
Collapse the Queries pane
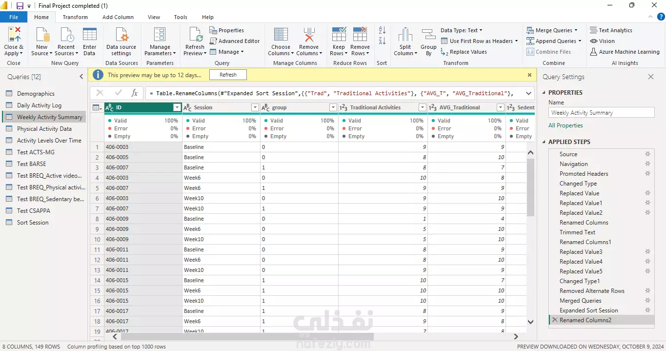coord(81,77)
